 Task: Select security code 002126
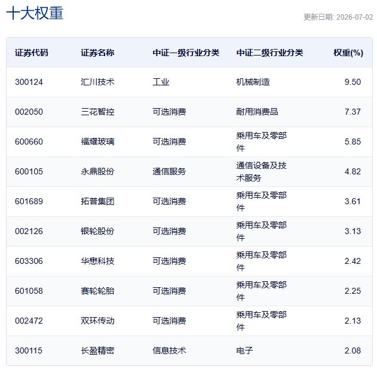pyautogui.click(x=29, y=231)
